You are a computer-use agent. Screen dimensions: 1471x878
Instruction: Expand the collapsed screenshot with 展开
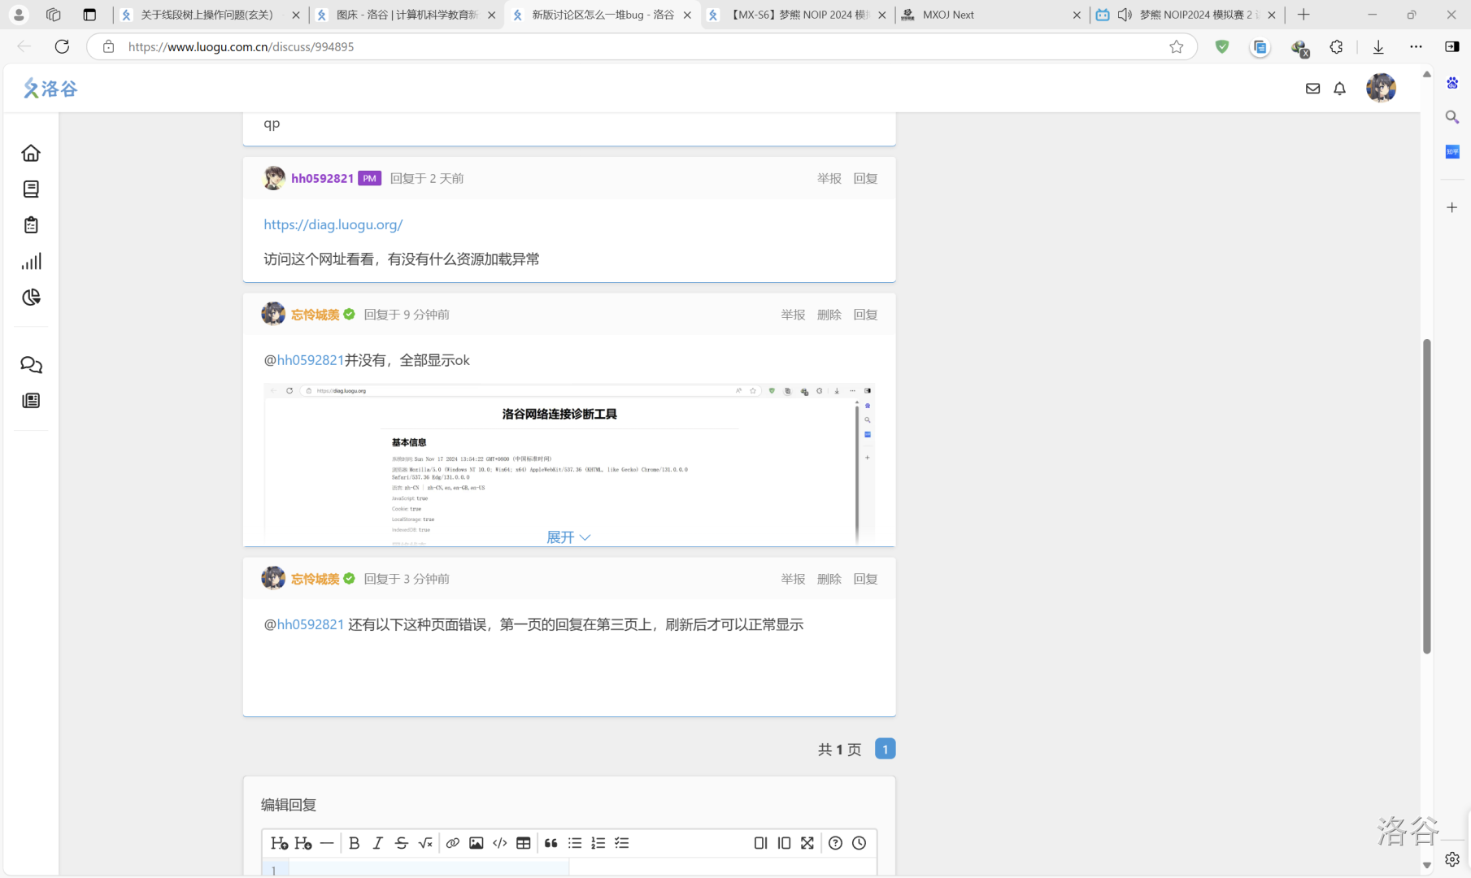568,537
